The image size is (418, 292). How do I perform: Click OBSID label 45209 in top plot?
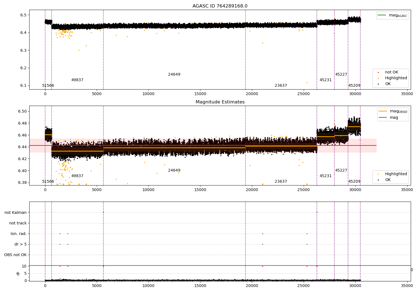354,86
